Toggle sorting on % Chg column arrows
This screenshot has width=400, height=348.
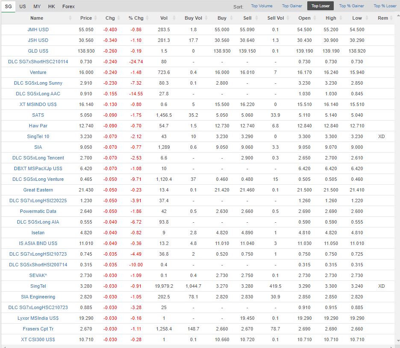coord(147,18)
